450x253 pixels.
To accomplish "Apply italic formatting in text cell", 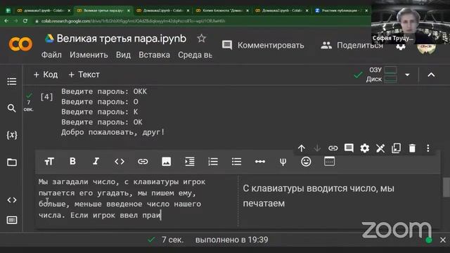I will [x=96, y=161].
